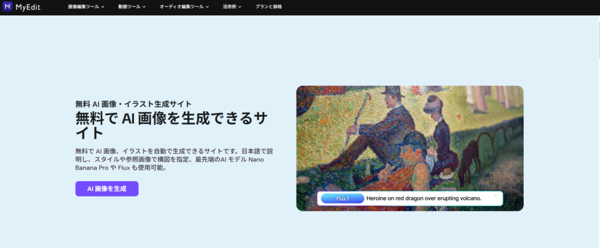Click the page's vertical scrollbar thumb
This screenshot has height=248, width=600.
point(598,38)
